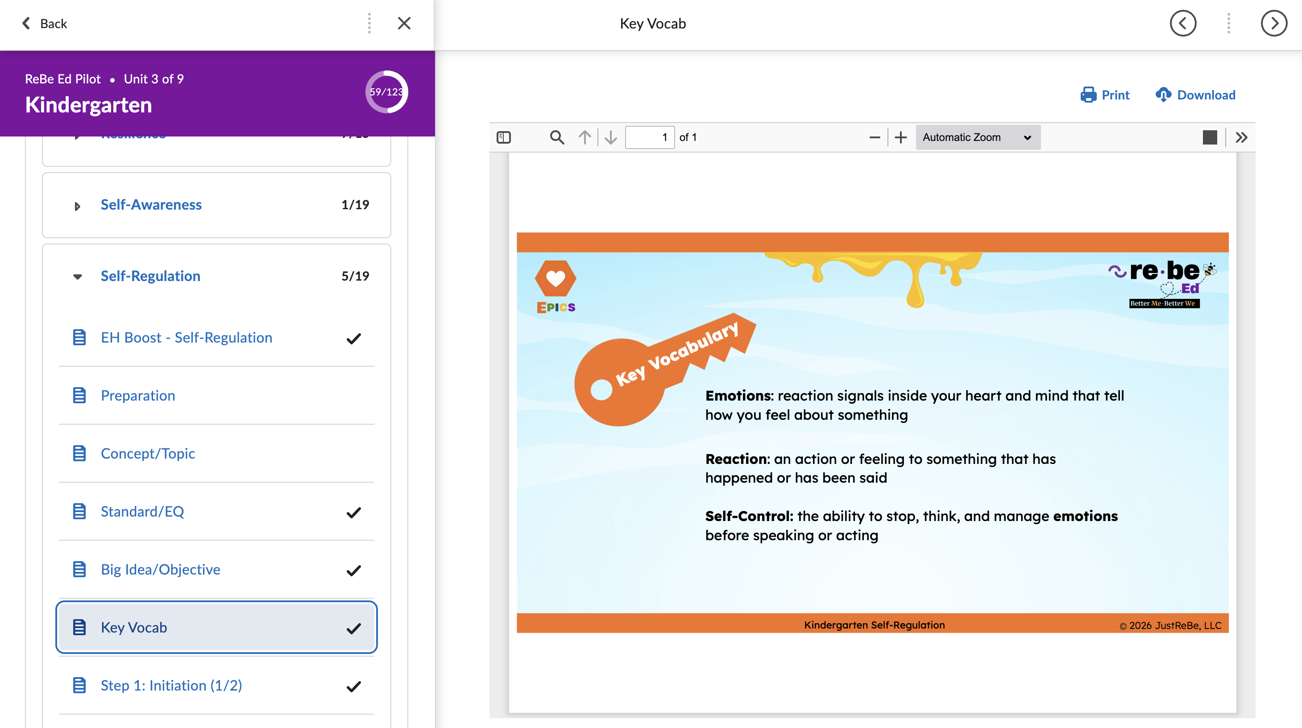Zoom out with the minus icon
This screenshot has width=1302, height=728.
click(x=875, y=137)
